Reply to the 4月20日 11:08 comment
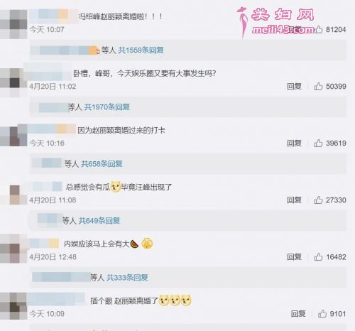Image resolution: width=355 pixels, height=331 pixels. [x=294, y=200]
